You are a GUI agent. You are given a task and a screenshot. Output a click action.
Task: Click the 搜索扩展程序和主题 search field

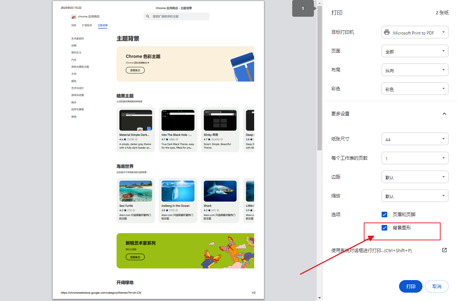click(x=176, y=16)
